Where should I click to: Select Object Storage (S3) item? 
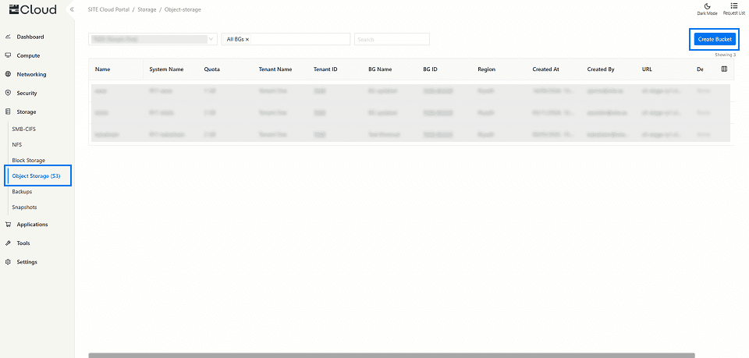click(37, 175)
